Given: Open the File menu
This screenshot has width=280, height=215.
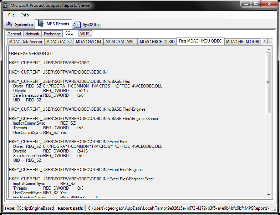Looking at the screenshot, I should [x=11, y=15].
